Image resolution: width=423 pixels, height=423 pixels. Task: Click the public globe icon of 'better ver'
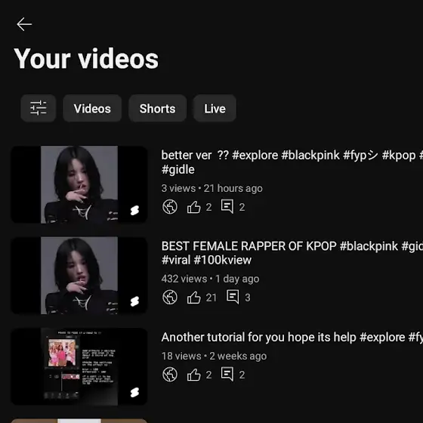point(170,207)
